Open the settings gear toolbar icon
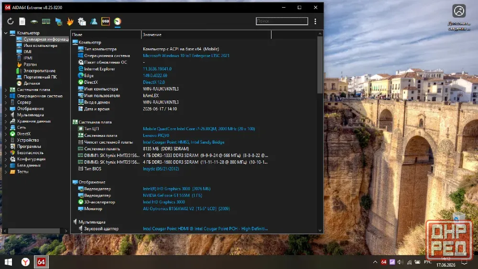The width and height of the screenshot is (478, 269). 82,22
